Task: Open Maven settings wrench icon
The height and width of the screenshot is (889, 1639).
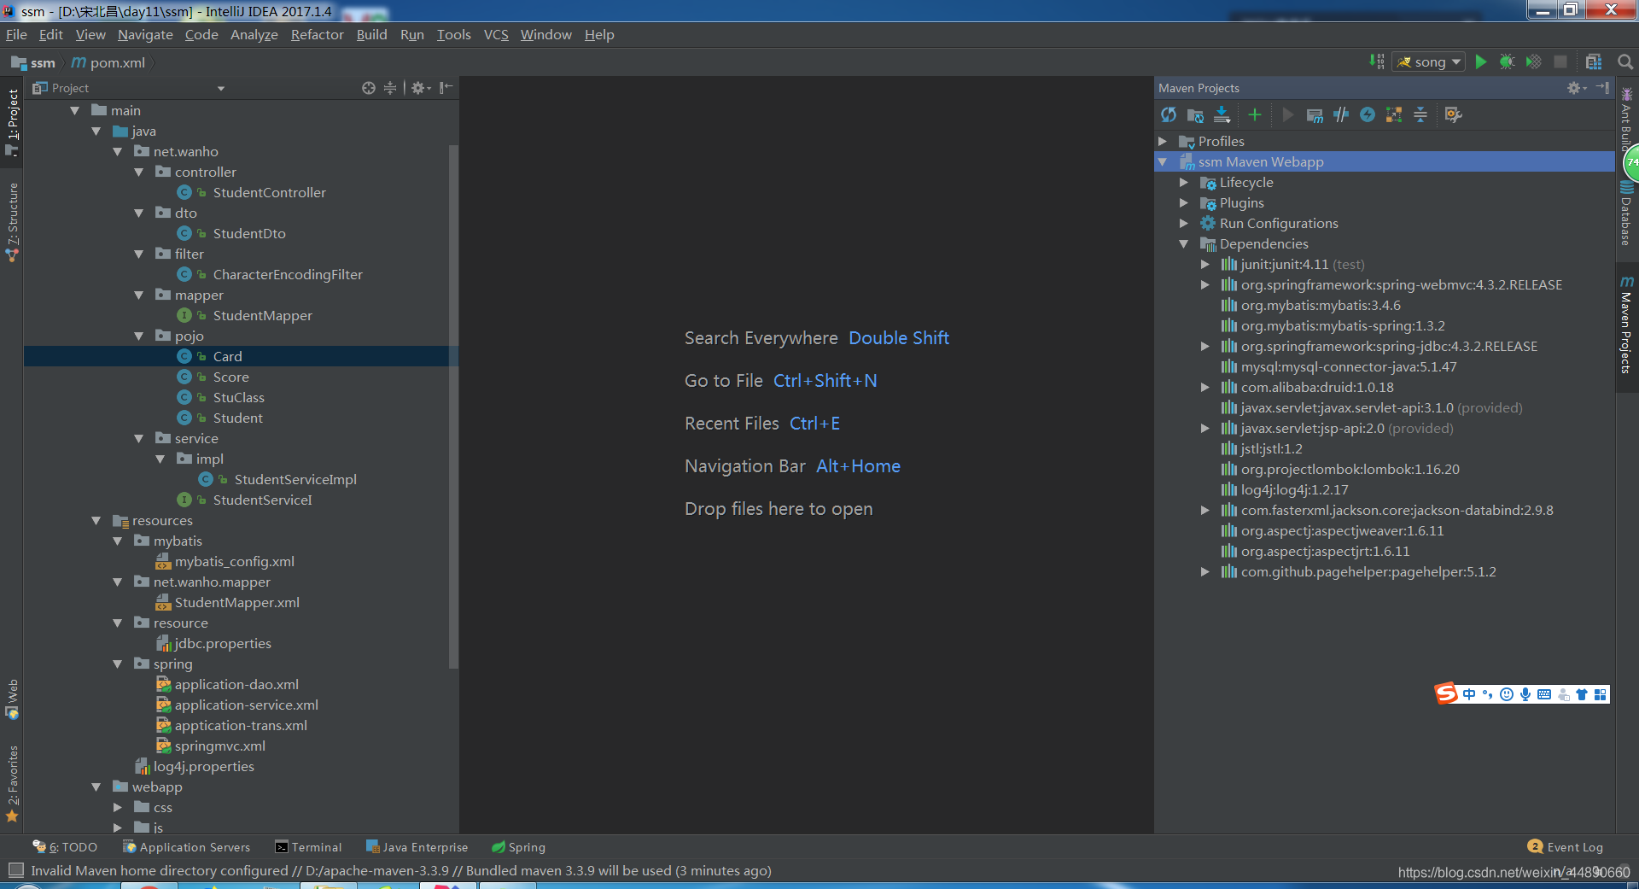Action: point(1454,114)
